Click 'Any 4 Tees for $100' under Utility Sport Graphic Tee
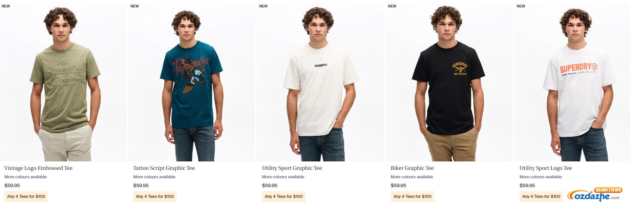 coord(283,197)
